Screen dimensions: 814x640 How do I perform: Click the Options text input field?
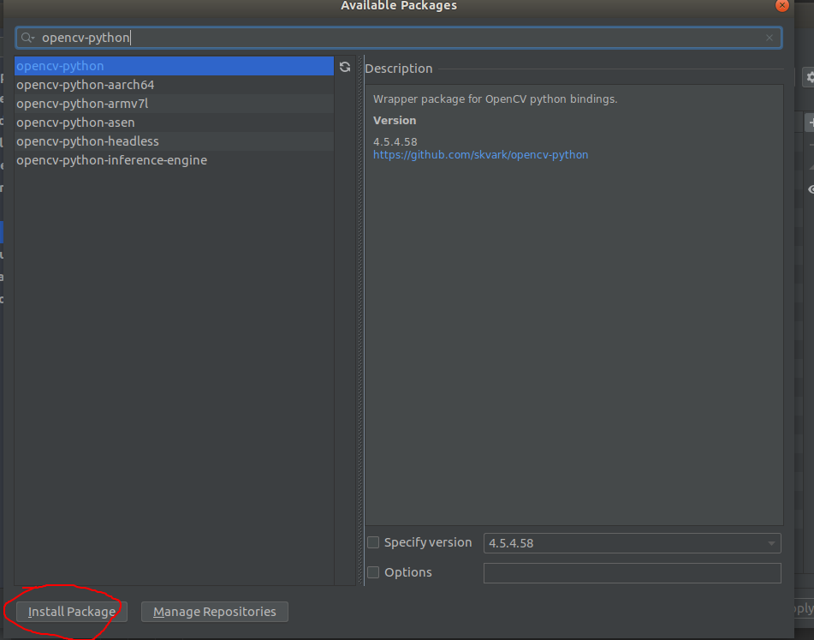point(633,573)
